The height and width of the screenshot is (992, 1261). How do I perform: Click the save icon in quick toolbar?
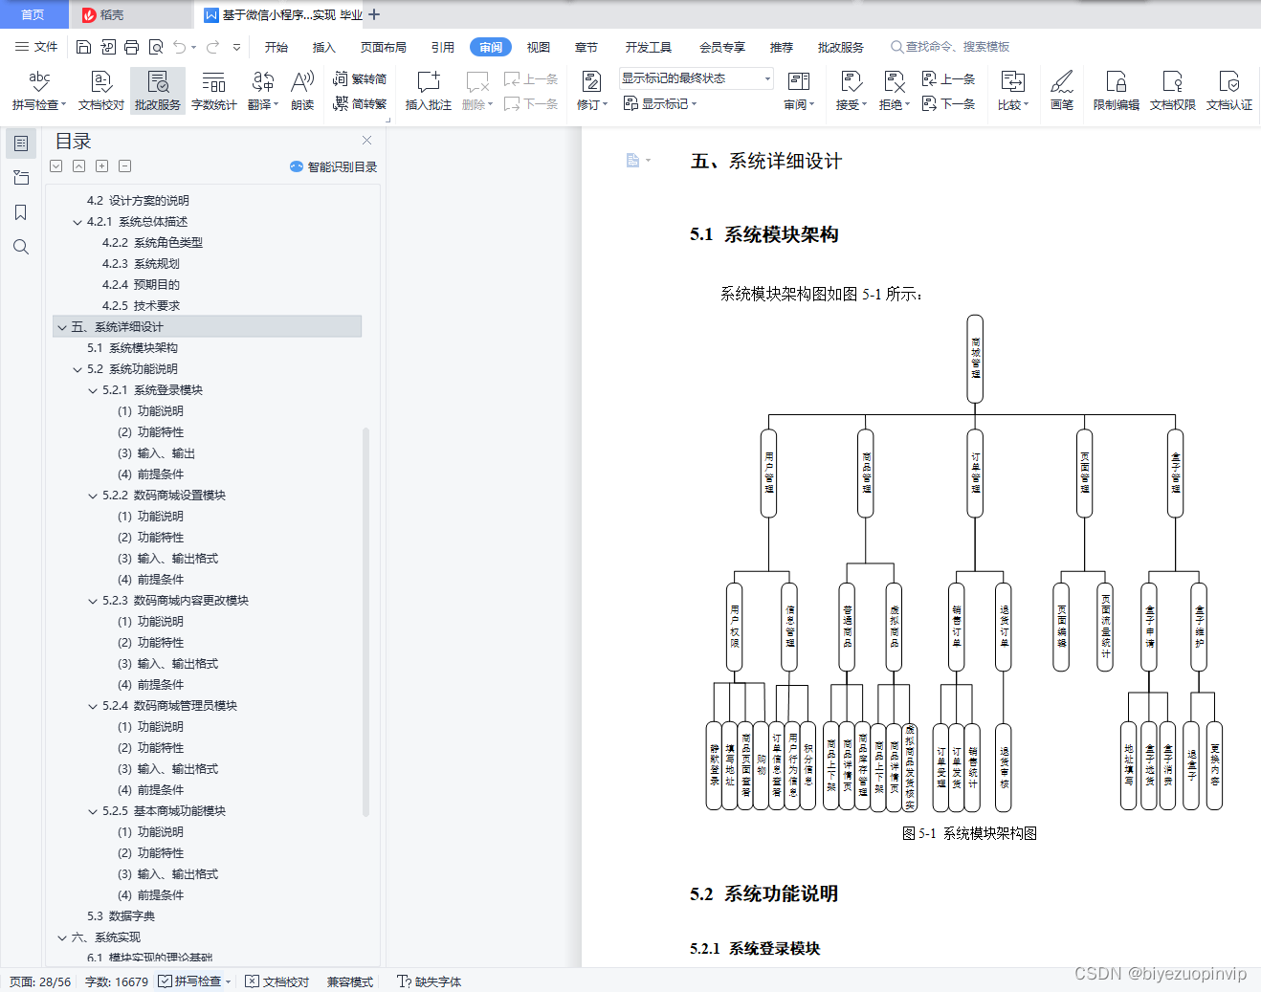click(x=83, y=47)
